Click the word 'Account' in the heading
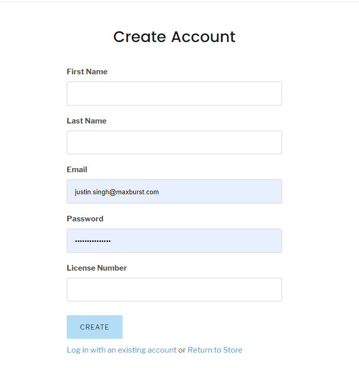 click(x=203, y=37)
